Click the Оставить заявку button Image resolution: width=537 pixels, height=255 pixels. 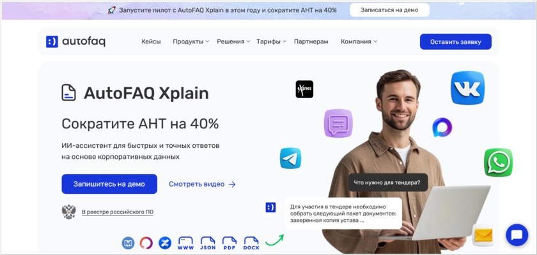(455, 41)
